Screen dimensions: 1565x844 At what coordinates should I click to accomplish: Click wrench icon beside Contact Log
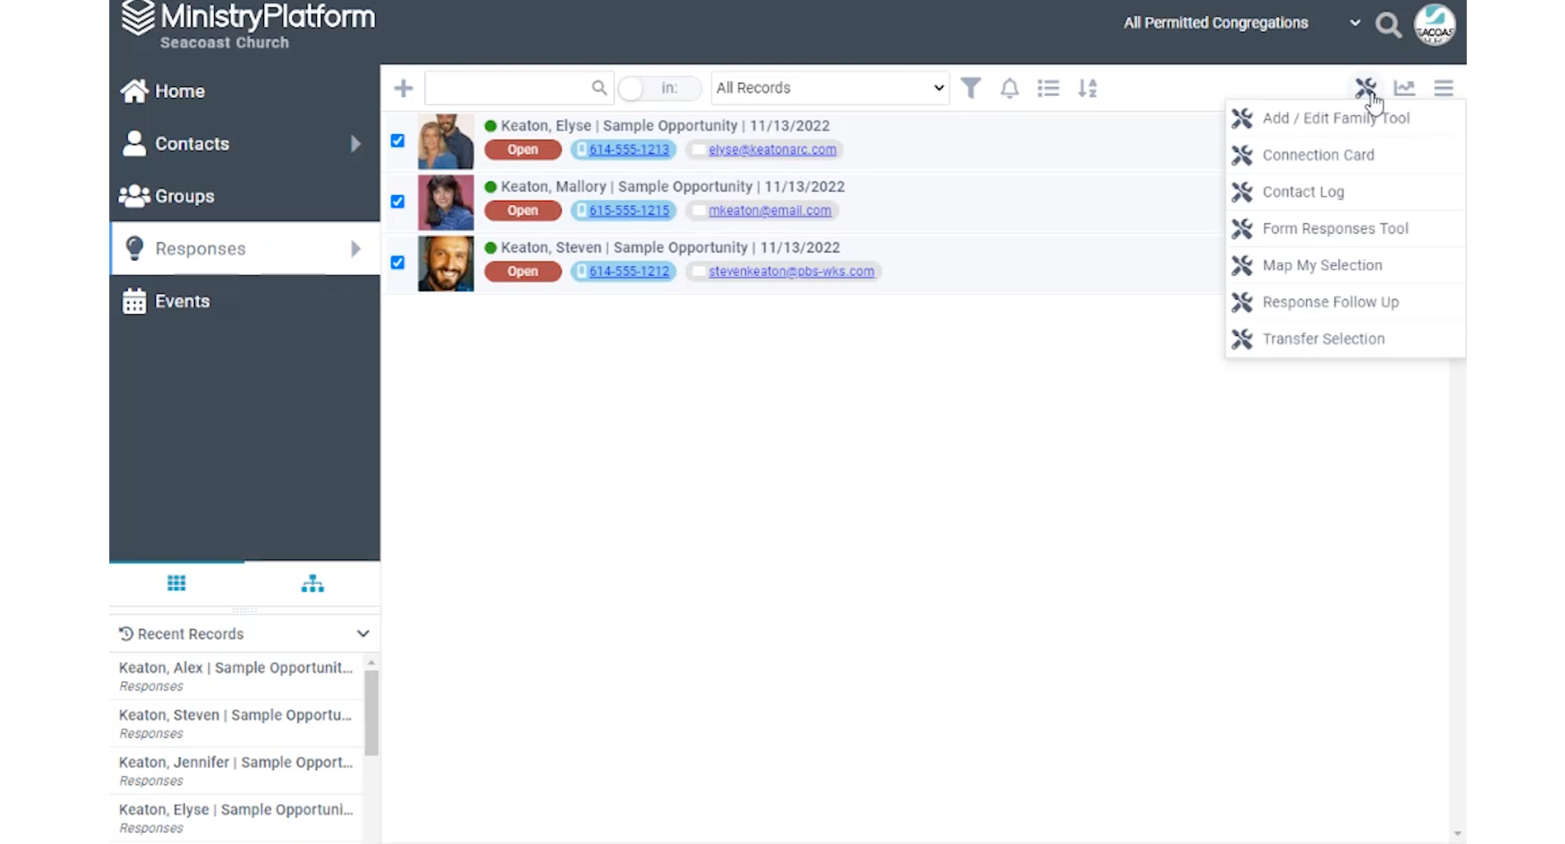pos(1242,191)
